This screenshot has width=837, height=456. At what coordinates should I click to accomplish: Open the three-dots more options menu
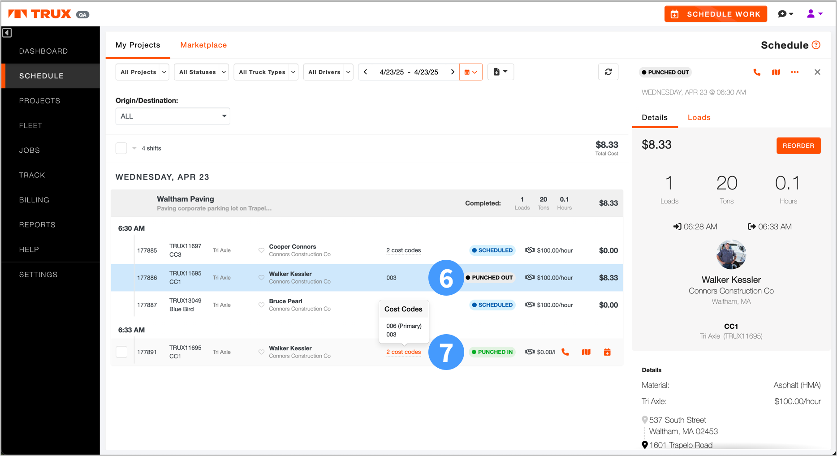click(795, 72)
